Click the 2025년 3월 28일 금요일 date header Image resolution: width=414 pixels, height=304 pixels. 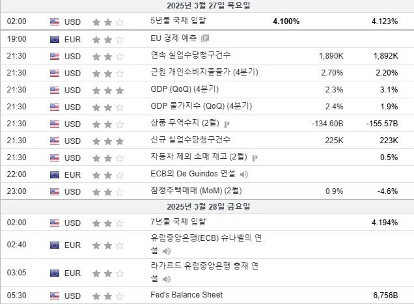208,207
